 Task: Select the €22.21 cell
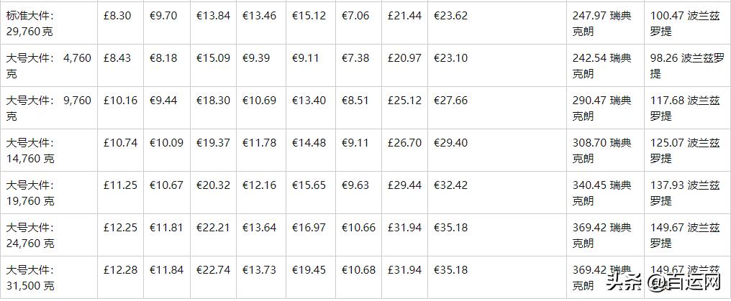point(214,228)
